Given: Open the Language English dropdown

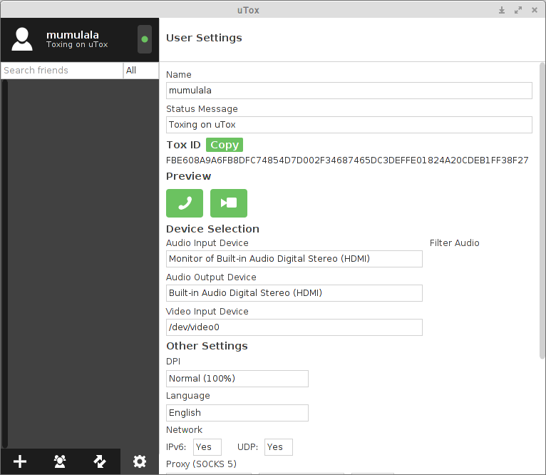Looking at the screenshot, I should tap(237, 413).
